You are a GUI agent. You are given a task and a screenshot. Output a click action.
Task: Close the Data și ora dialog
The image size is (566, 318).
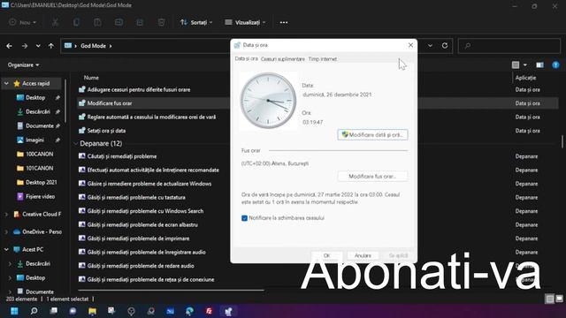coord(410,45)
